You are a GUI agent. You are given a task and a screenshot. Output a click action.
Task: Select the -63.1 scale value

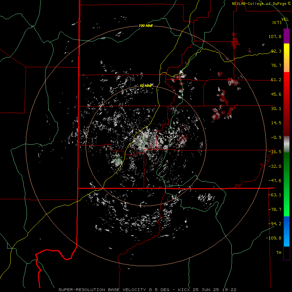coord(275,195)
